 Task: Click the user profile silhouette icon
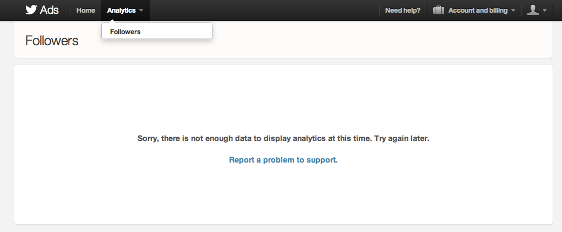pos(533,10)
